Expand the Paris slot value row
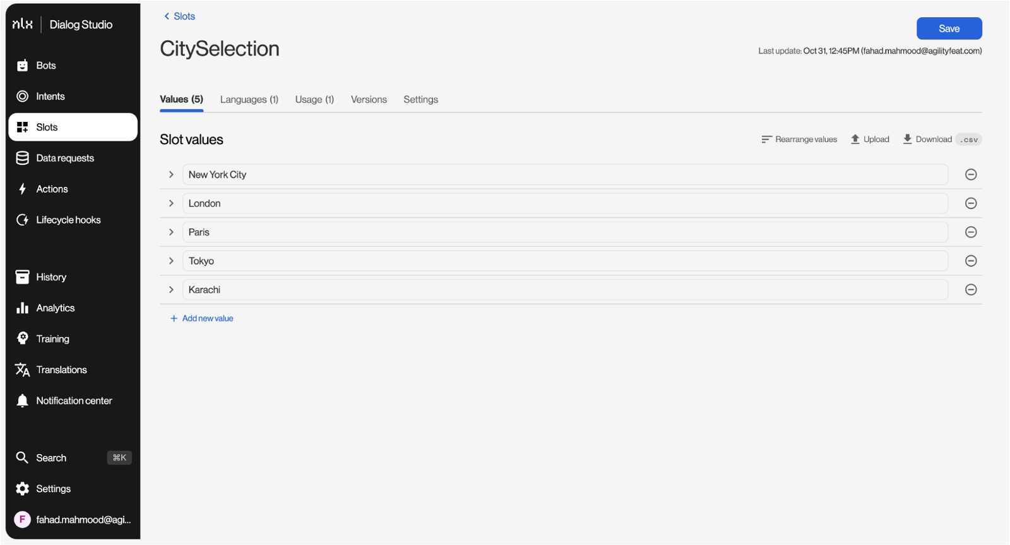The image size is (1010, 545). 171,232
